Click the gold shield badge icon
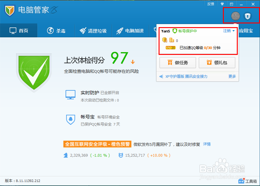The width and height of the screenshot is (260, 186). coord(164,40)
